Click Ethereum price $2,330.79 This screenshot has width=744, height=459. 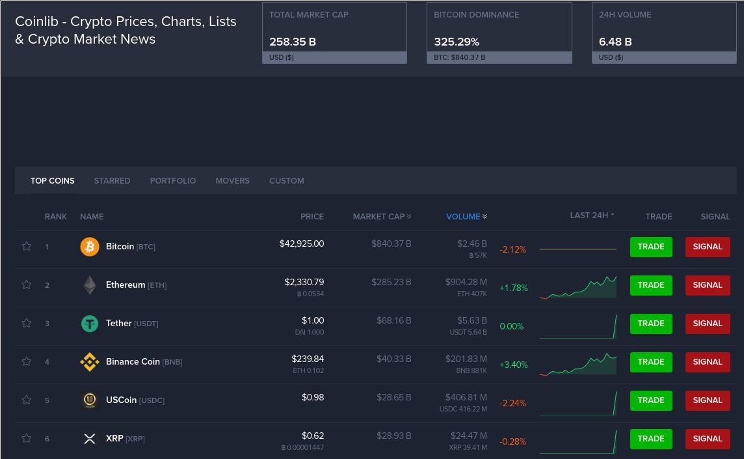point(304,283)
